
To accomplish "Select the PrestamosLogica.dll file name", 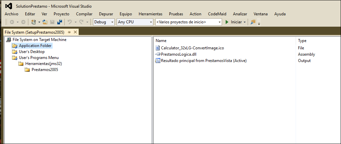I will point(179,54).
